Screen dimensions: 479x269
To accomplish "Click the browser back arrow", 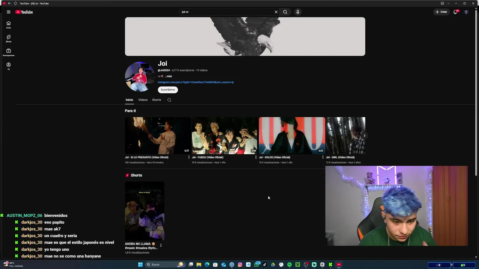I will (x=9, y=3).
